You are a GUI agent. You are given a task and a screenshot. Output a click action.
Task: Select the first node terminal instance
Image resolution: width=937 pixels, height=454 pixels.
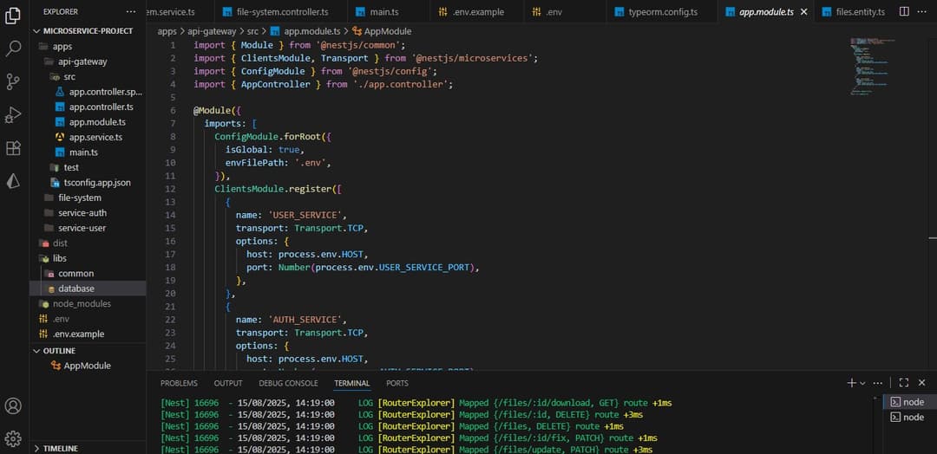909,402
